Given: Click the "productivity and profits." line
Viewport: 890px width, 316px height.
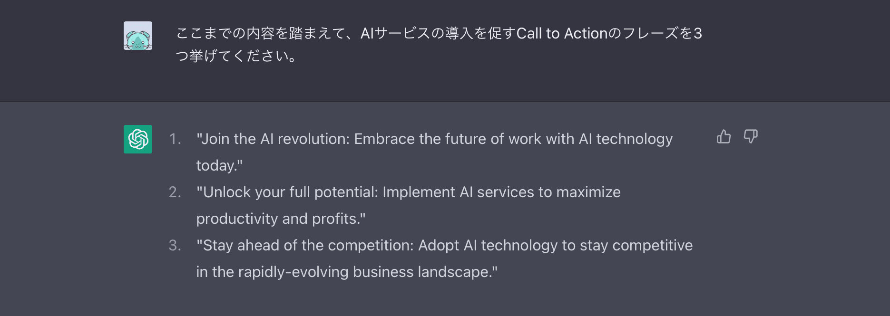Looking at the screenshot, I should (x=281, y=219).
